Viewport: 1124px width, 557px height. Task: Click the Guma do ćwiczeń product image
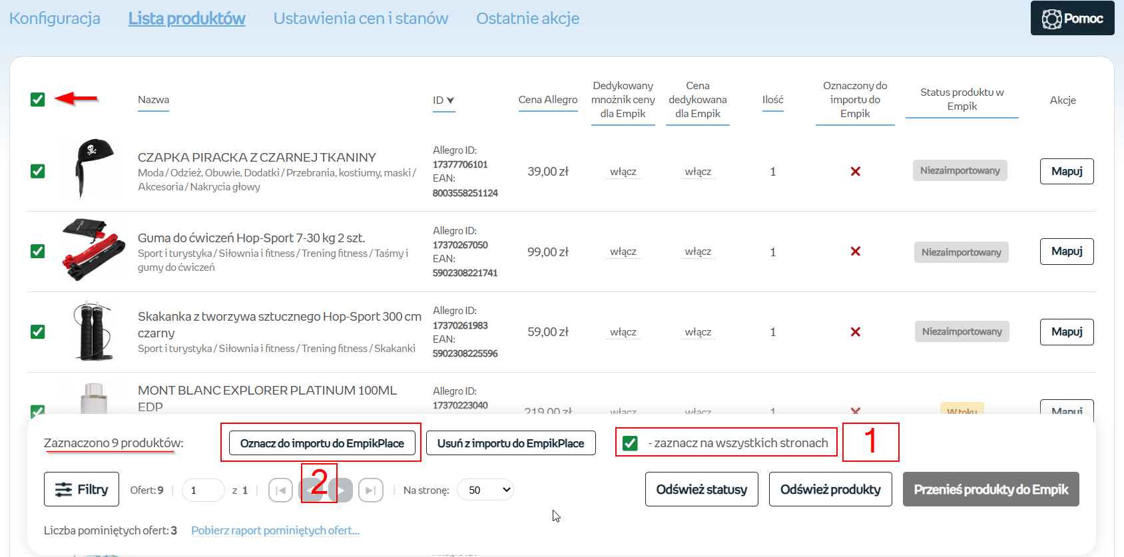click(94, 251)
